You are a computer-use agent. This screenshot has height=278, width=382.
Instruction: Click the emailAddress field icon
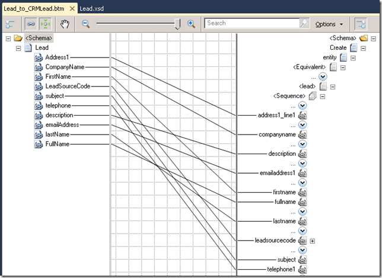[x=39, y=125]
